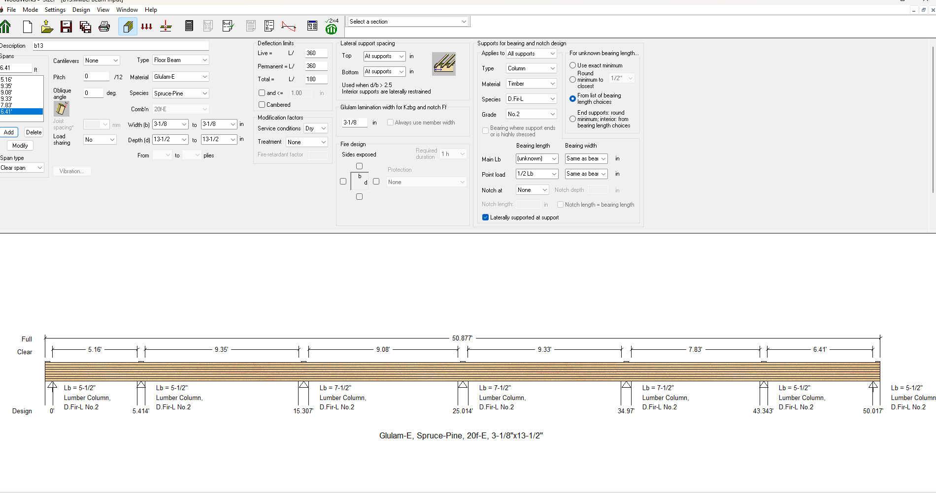Check the left side exposed fire checkbox
This screenshot has height=493, width=936.
343,182
